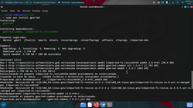
Task: Open the Pestañas menu
Action: click(x=36, y=11)
